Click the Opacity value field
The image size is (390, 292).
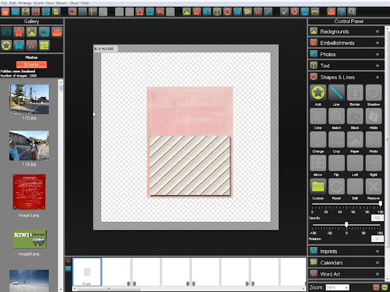pyautogui.click(x=377, y=218)
